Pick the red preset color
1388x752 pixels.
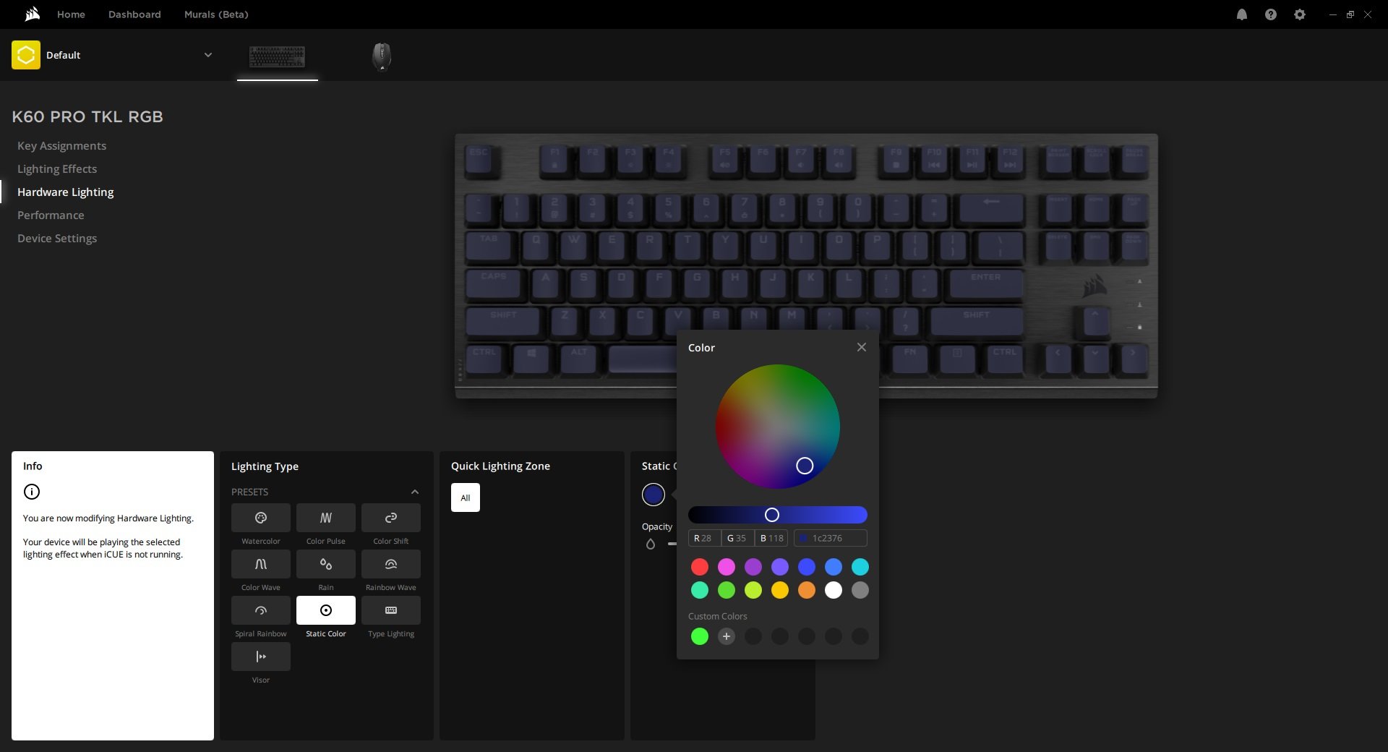(x=700, y=567)
